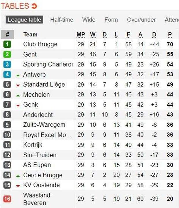Click the light green rank 2 badge
Screen dimensions: 179x208
(7, 54)
